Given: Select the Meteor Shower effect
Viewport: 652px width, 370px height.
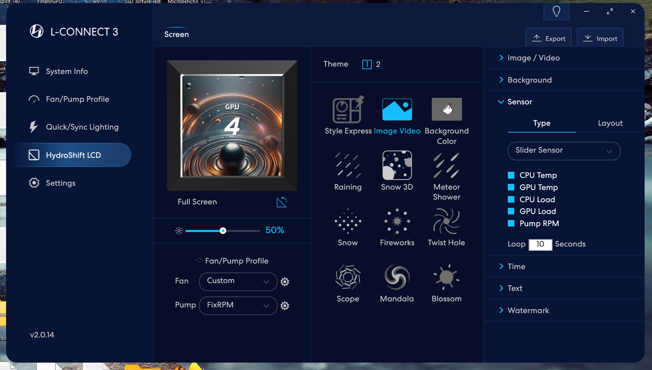Looking at the screenshot, I should pos(447,166).
